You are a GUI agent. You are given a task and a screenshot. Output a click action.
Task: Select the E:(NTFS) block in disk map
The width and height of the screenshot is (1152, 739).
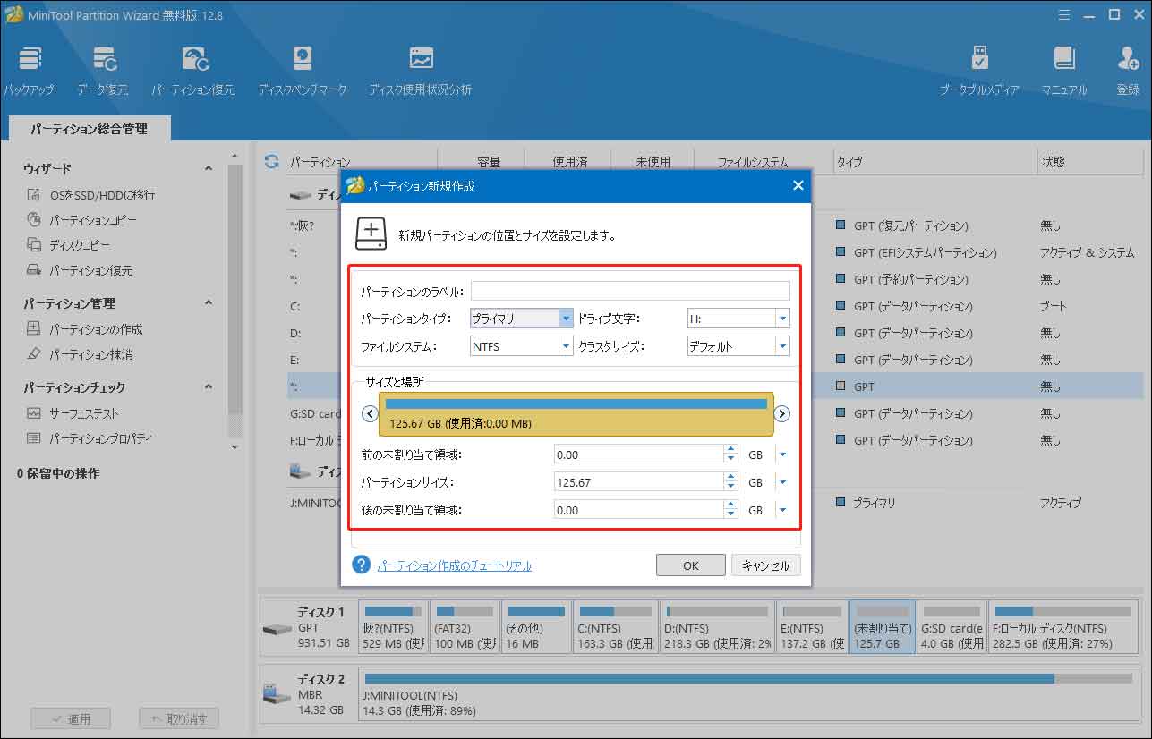[x=810, y=626]
